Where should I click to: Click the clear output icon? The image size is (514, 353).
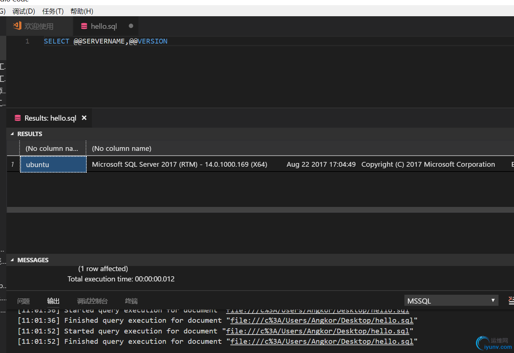[511, 300]
